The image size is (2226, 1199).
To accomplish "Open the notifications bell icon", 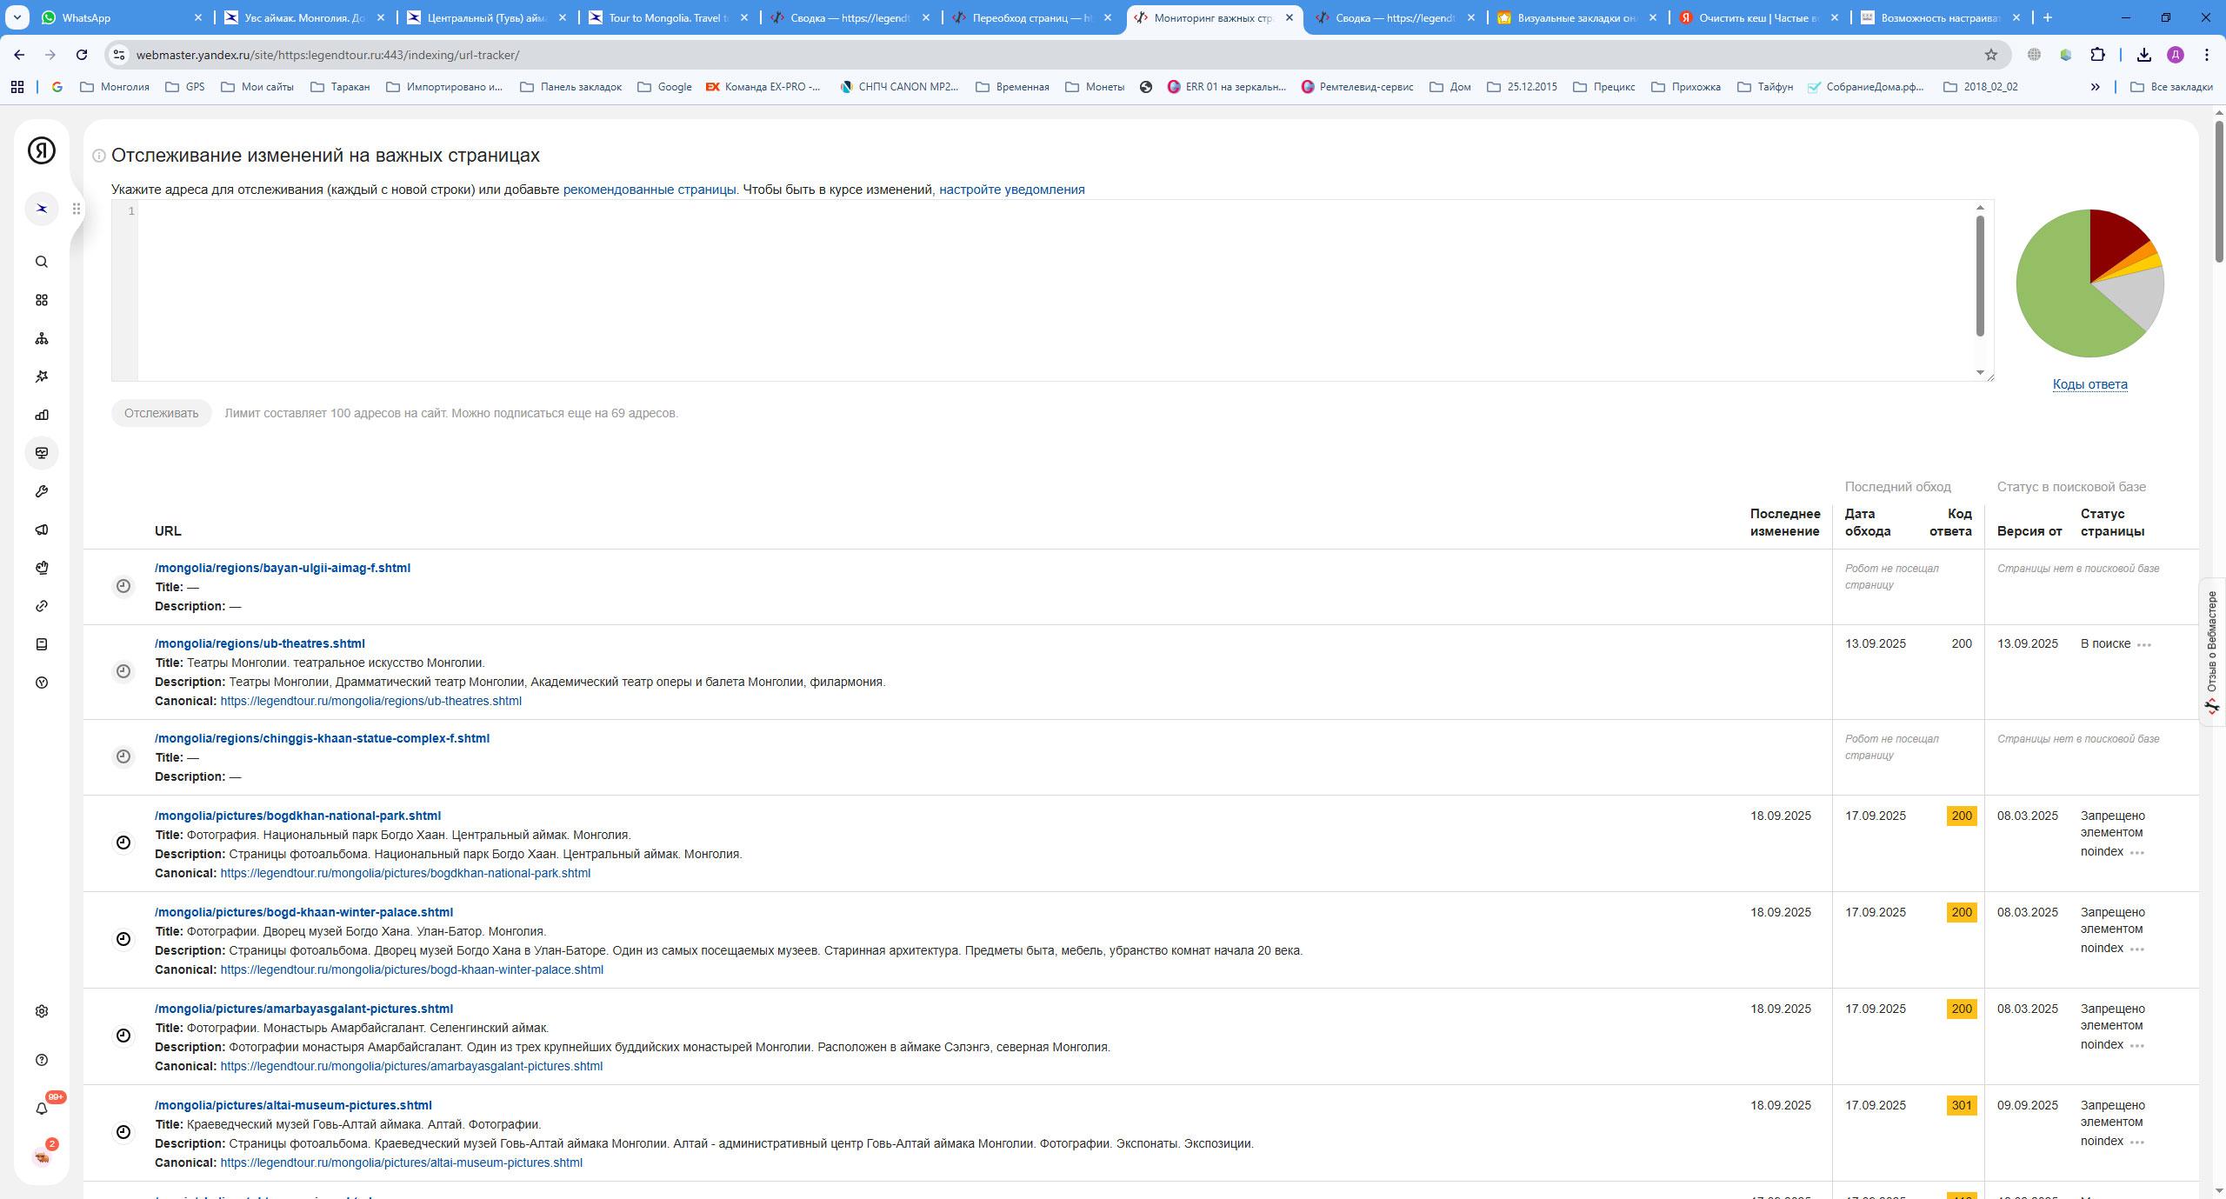I will (x=42, y=1108).
